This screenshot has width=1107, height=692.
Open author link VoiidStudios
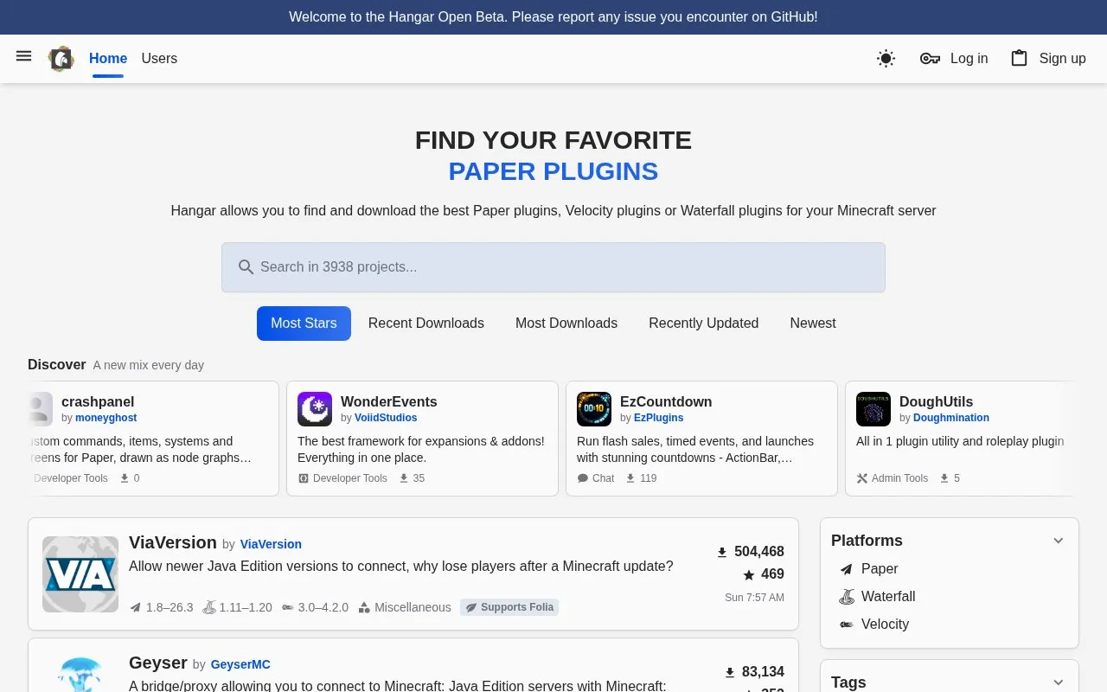click(386, 418)
